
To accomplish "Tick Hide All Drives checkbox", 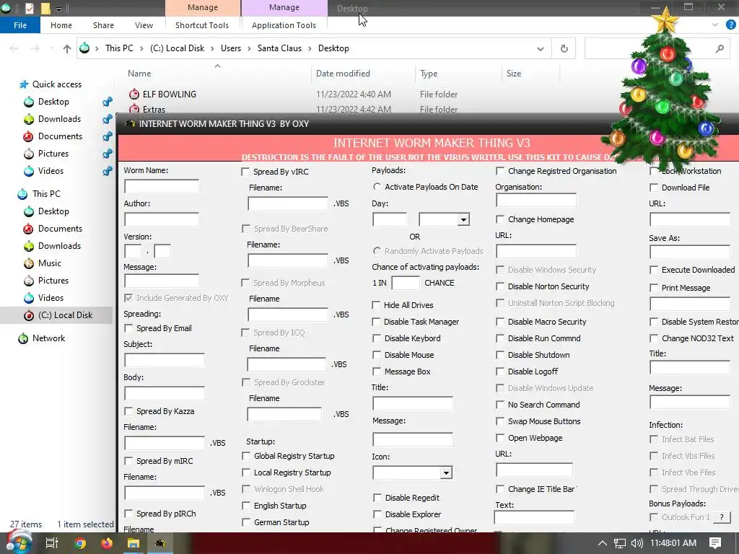I will tap(376, 305).
